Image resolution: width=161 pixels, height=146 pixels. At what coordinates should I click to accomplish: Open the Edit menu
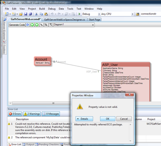click(x=14, y=9)
